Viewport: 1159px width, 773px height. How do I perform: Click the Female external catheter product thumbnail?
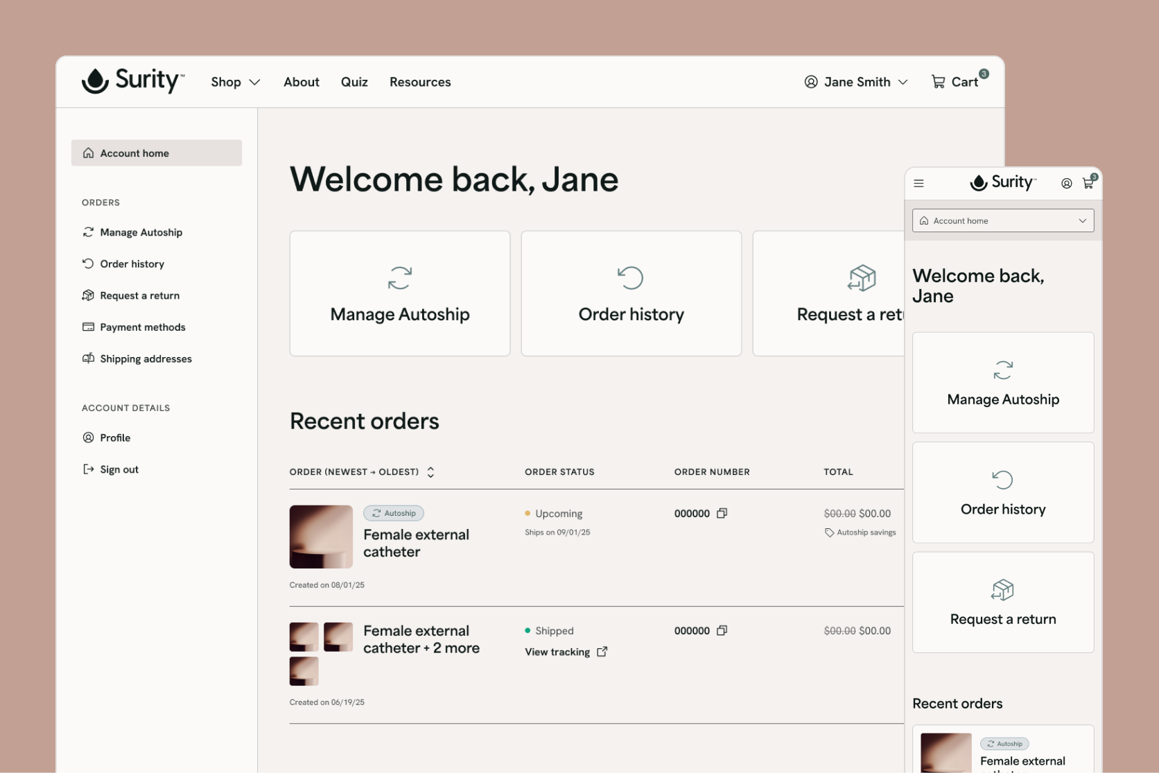click(320, 536)
